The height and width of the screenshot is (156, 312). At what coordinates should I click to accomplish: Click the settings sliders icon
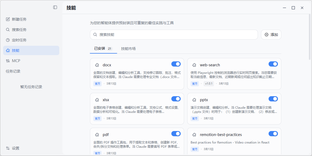[8, 148]
